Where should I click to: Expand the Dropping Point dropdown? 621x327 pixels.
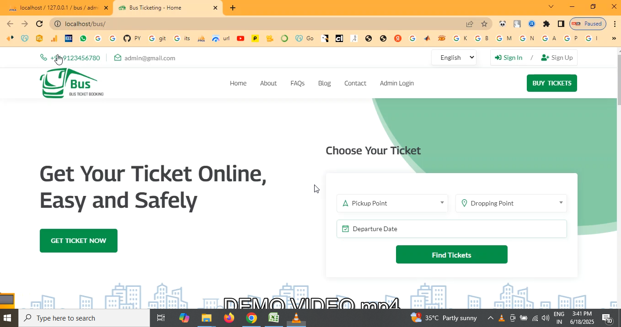pyautogui.click(x=511, y=203)
